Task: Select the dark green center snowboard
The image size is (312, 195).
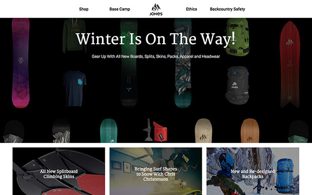Action: (x=129, y=63)
